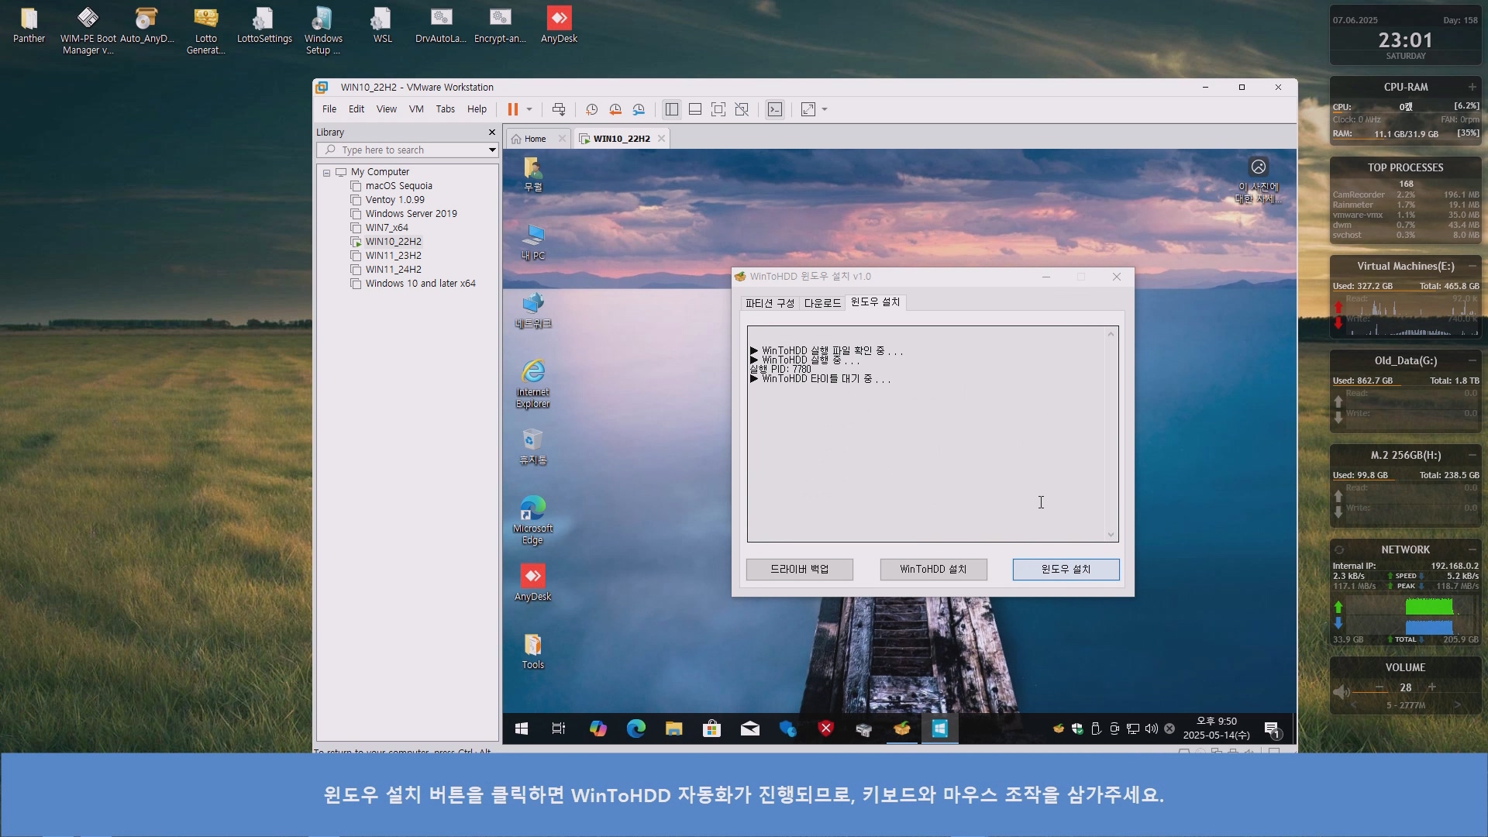Click the stretch guest display icon

point(808,109)
